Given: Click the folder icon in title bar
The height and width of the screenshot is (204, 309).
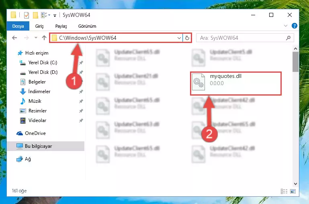Looking at the screenshot, I should click(x=13, y=15).
